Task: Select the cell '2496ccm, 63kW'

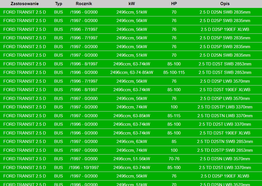Action: tap(132, 142)
